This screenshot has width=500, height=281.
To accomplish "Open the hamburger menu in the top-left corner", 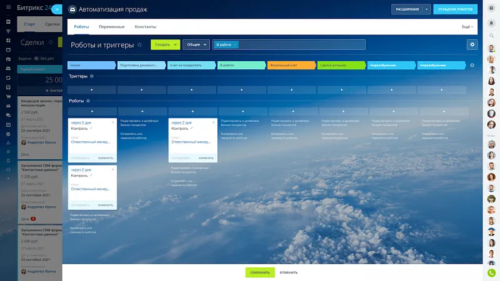I will coord(8,8).
